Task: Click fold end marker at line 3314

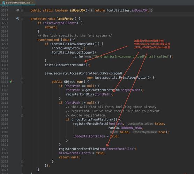Action: 22,116
